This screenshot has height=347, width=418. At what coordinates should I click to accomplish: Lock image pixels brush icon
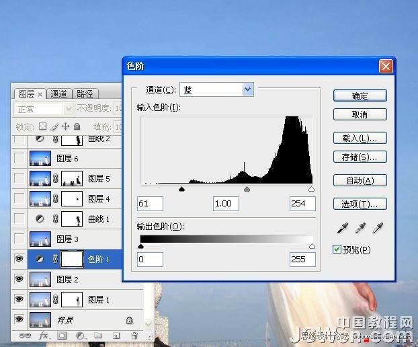(54, 126)
